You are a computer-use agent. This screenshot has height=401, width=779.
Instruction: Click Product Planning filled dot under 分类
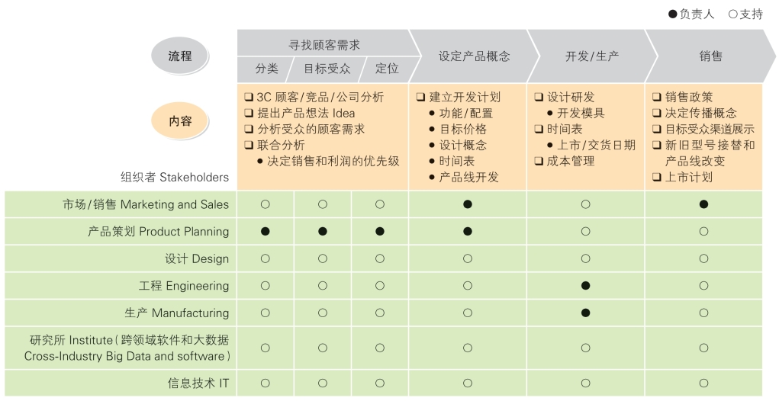266,231
